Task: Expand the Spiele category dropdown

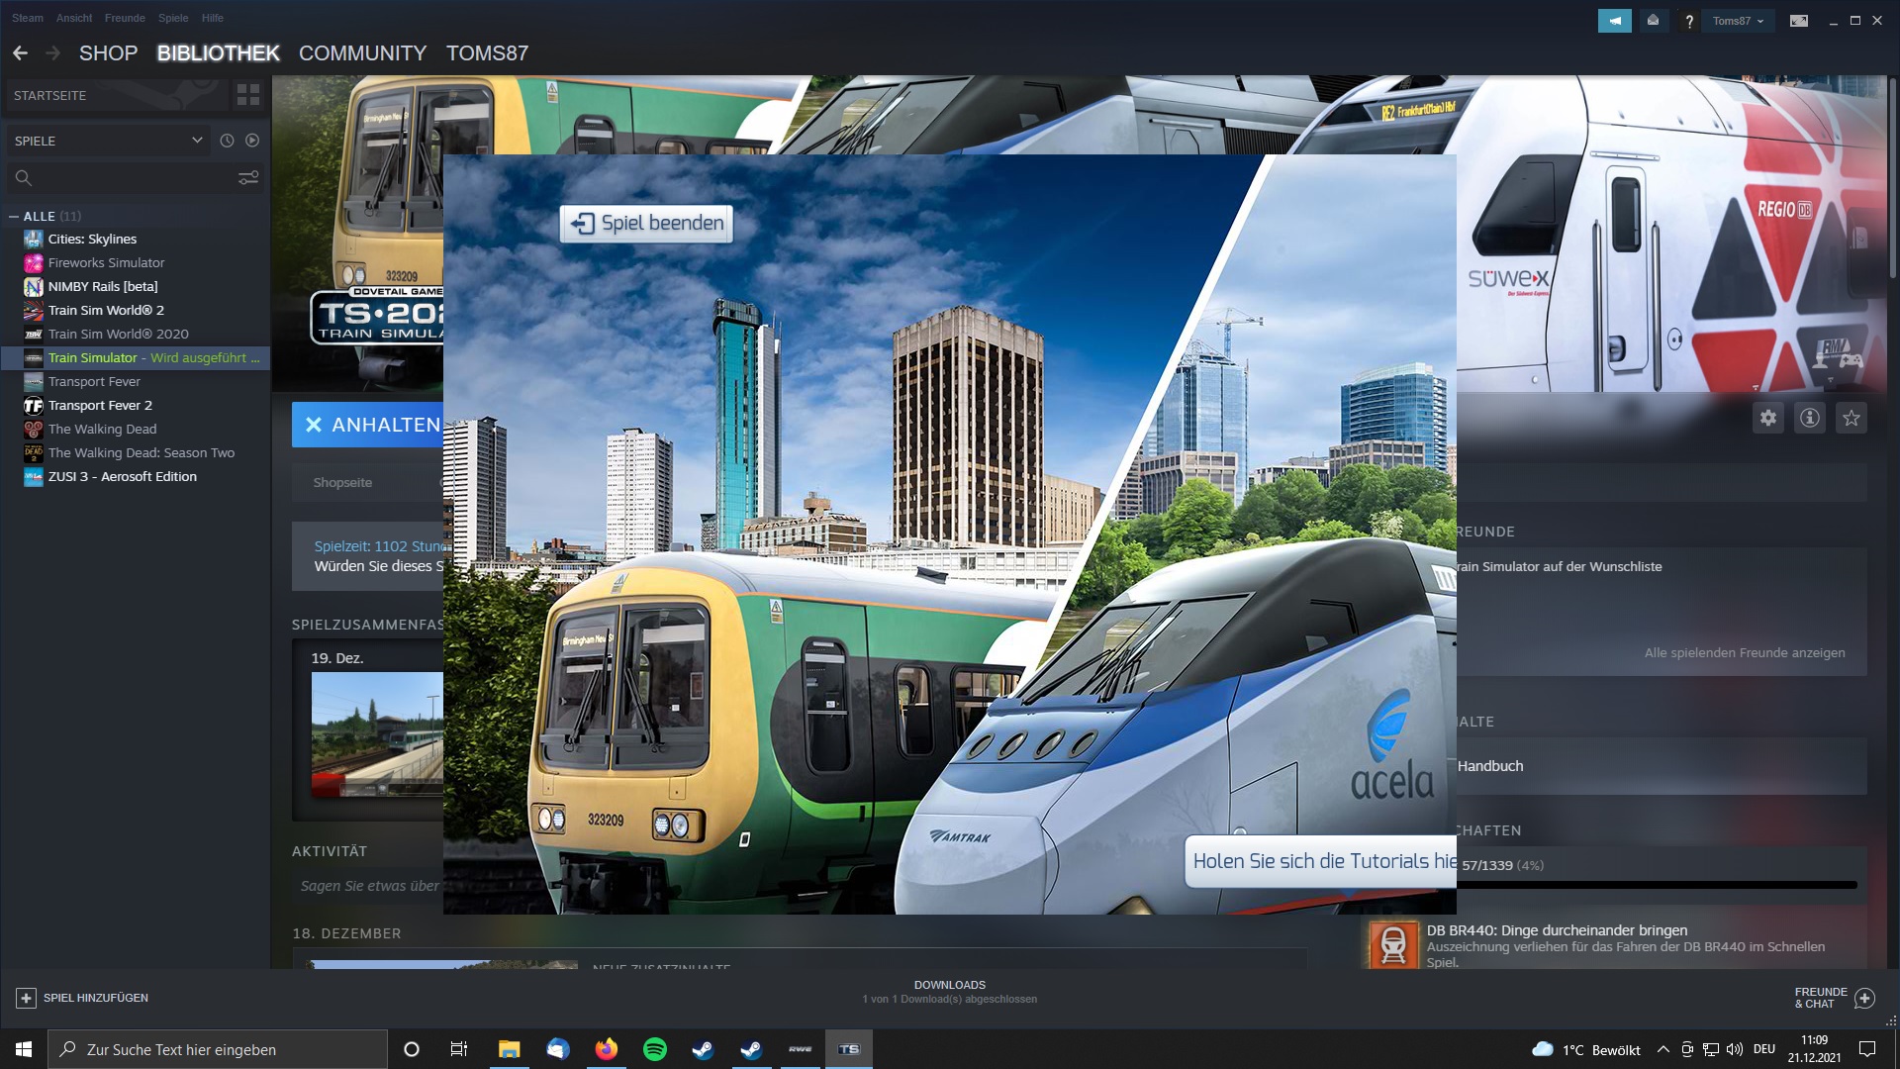Action: tap(197, 141)
